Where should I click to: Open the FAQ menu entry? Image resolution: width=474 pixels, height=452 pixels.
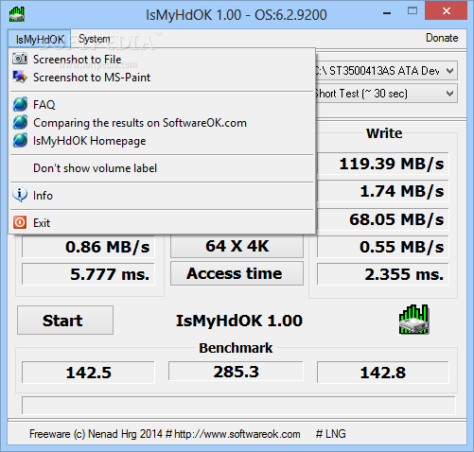[x=163, y=104]
